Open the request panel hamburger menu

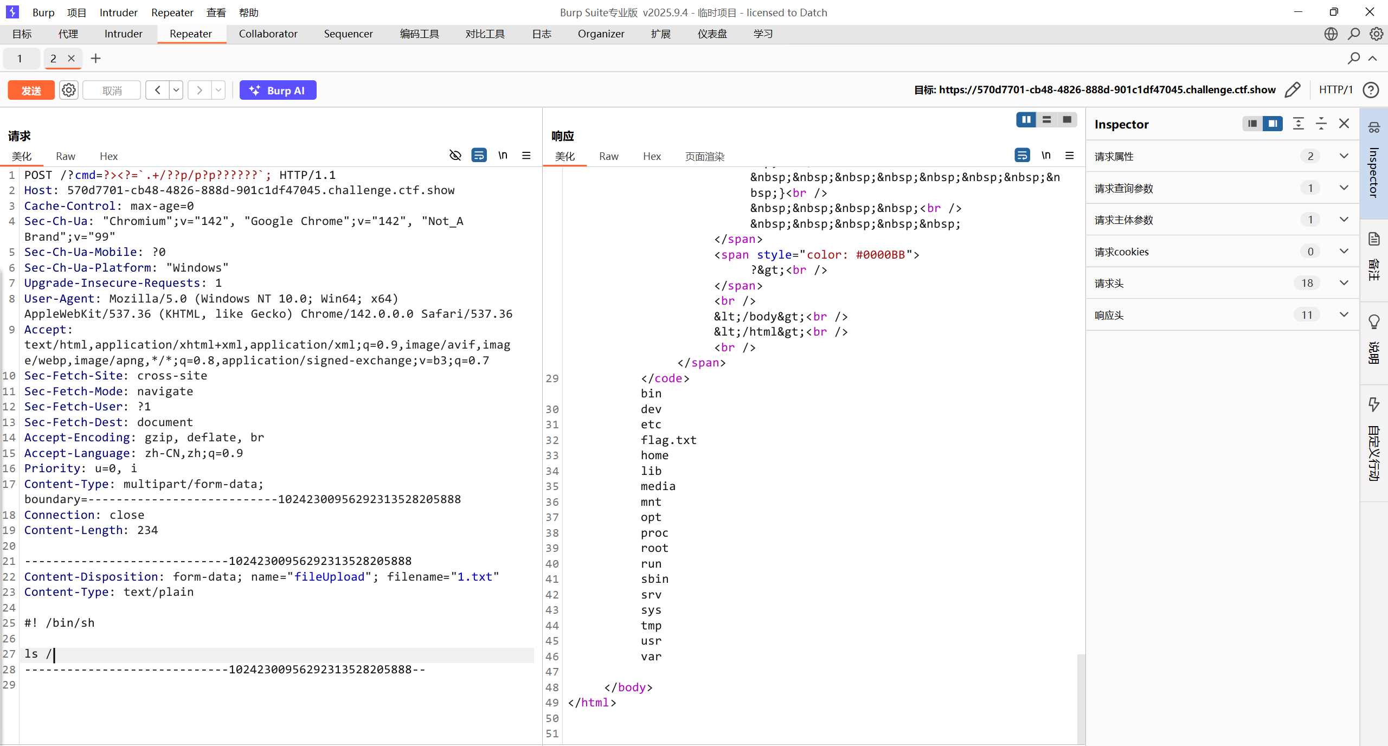tap(526, 156)
